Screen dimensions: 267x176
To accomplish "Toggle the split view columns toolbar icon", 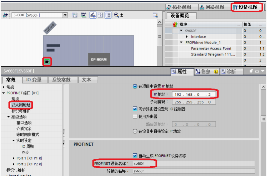I will click(108, 15).
